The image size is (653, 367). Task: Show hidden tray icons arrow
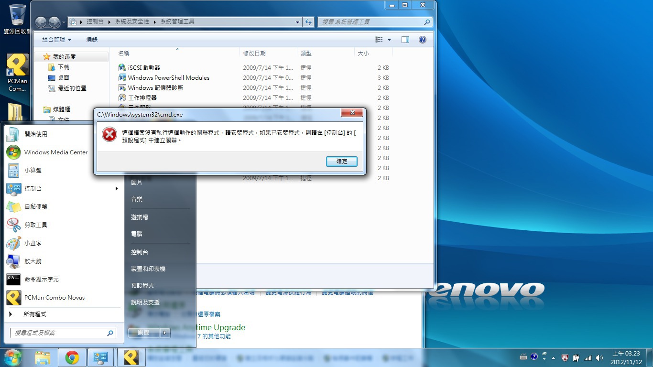coord(554,358)
